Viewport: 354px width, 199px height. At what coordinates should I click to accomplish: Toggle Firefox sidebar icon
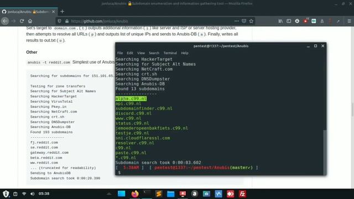[x=289, y=21]
